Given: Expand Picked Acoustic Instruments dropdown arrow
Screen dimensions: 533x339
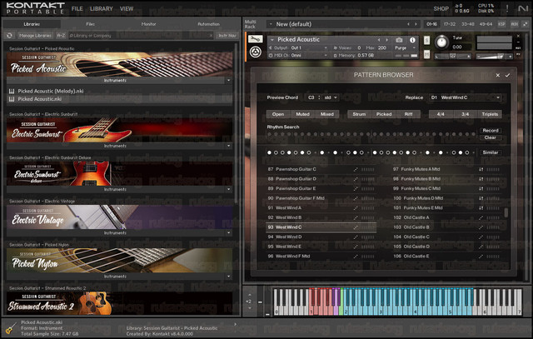Looking at the screenshot, I should point(228,81).
